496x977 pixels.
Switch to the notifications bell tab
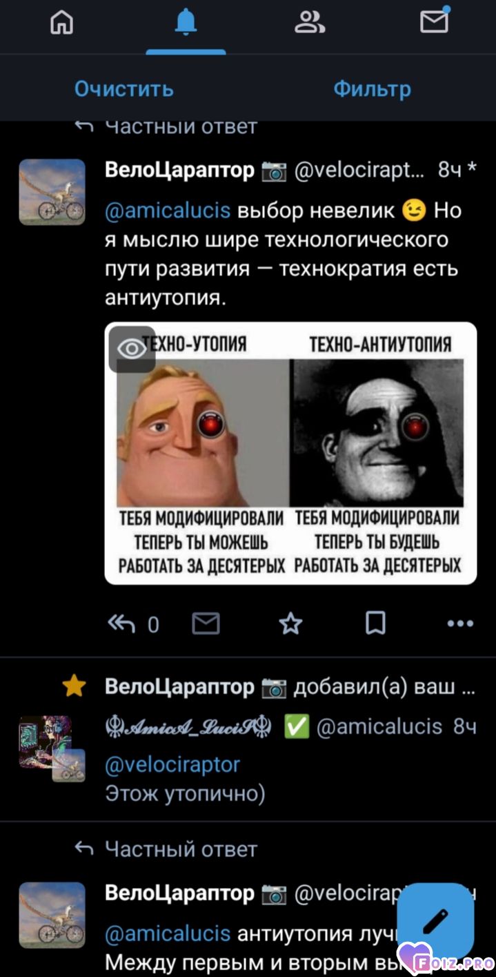[x=186, y=23]
